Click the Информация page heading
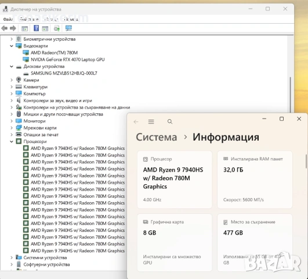 226,137
